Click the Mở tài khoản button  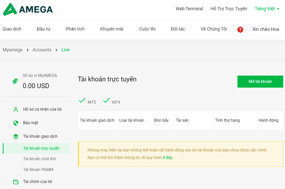(x=260, y=82)
